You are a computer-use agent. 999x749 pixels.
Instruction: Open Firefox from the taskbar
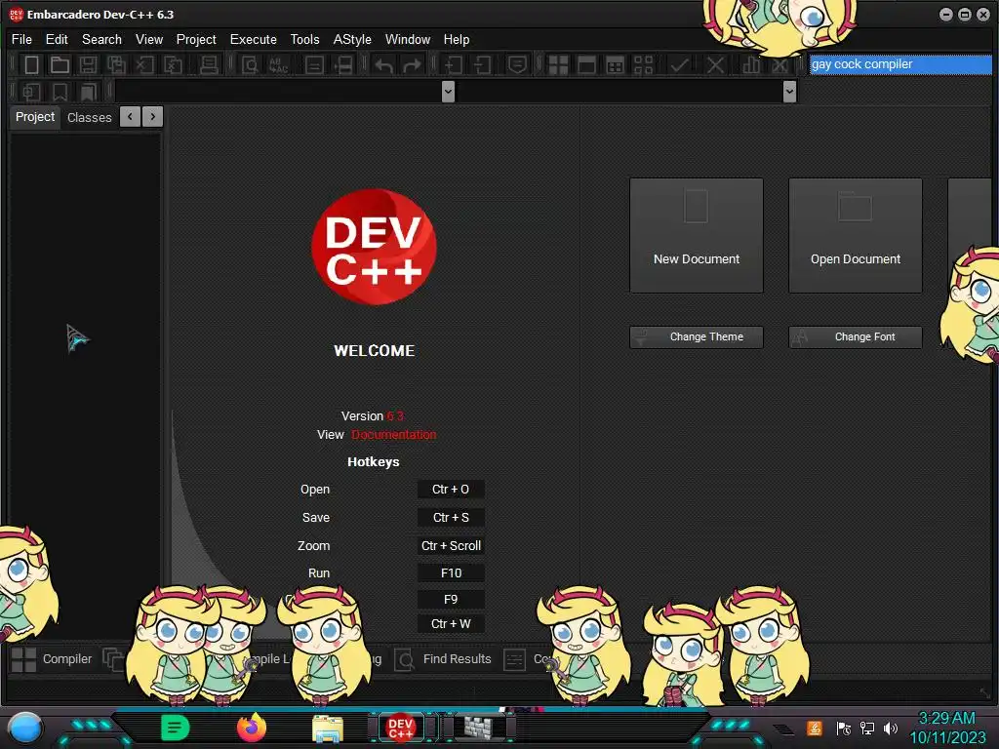tap(252, 728)
